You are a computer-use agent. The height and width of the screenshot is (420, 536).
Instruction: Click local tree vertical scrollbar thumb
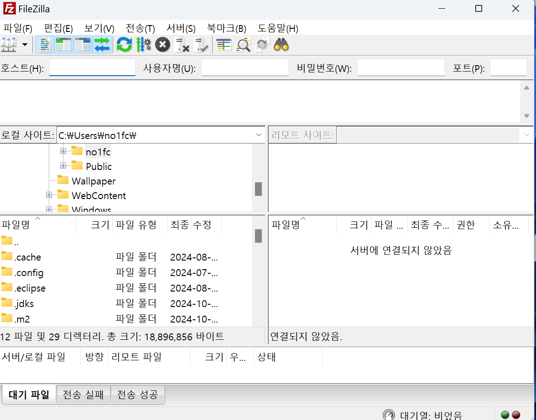click(259, 189)
